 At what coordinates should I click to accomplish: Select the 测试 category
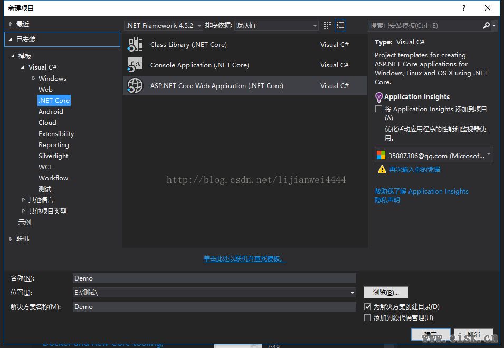pyautogui.click(x=45, y=189)
